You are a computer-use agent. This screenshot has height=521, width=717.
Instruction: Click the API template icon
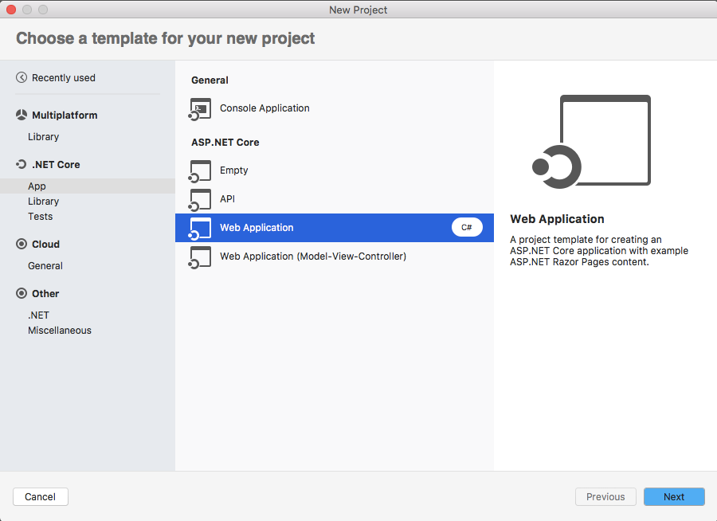pyautogui.click(x=200, y=200)
